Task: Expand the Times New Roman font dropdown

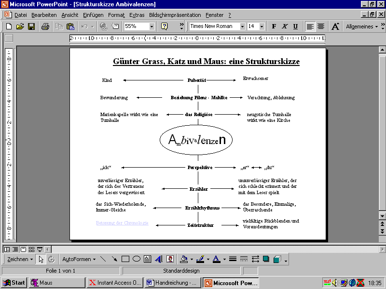Action: click(242, 26)
